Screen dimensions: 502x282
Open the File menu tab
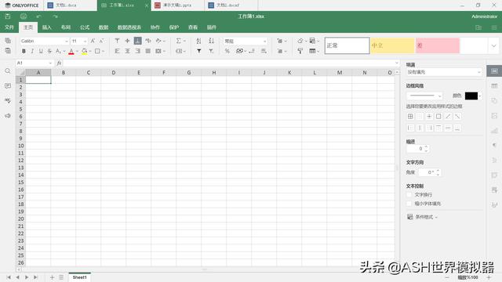pos(9,27)
